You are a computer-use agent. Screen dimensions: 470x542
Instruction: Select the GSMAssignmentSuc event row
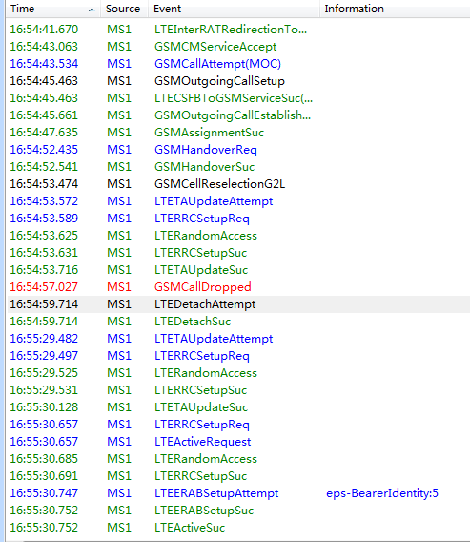[238, 133]
